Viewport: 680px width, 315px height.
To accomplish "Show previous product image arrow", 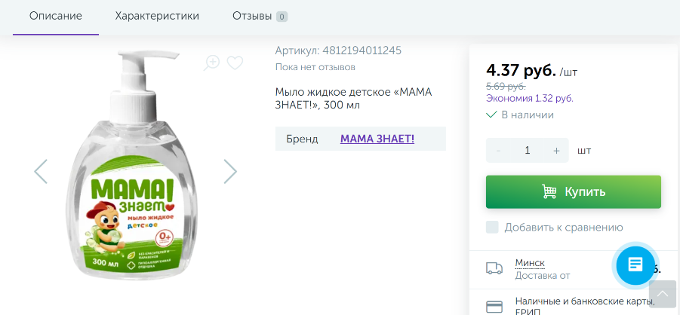I will (41, 172).
